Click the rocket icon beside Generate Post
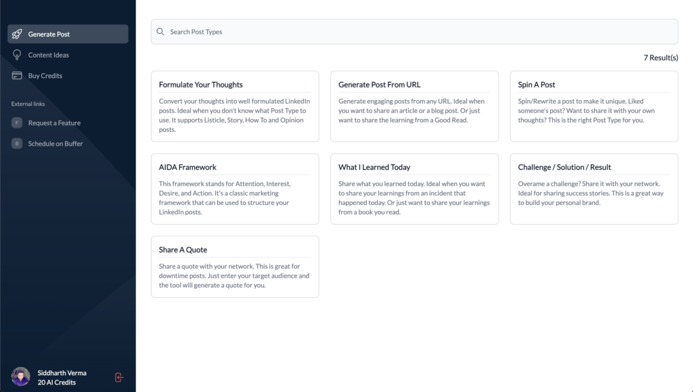The height and width of the screenshot is (392, 693). coord(17,35)
